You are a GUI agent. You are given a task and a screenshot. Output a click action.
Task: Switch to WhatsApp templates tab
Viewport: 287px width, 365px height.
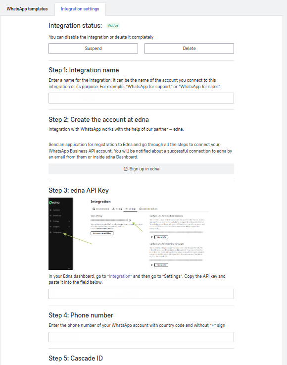point(27,9)
